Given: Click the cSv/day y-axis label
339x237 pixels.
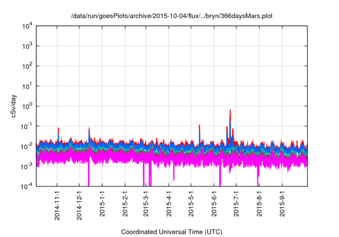Looking at the screenshot, I should [14, 106].
